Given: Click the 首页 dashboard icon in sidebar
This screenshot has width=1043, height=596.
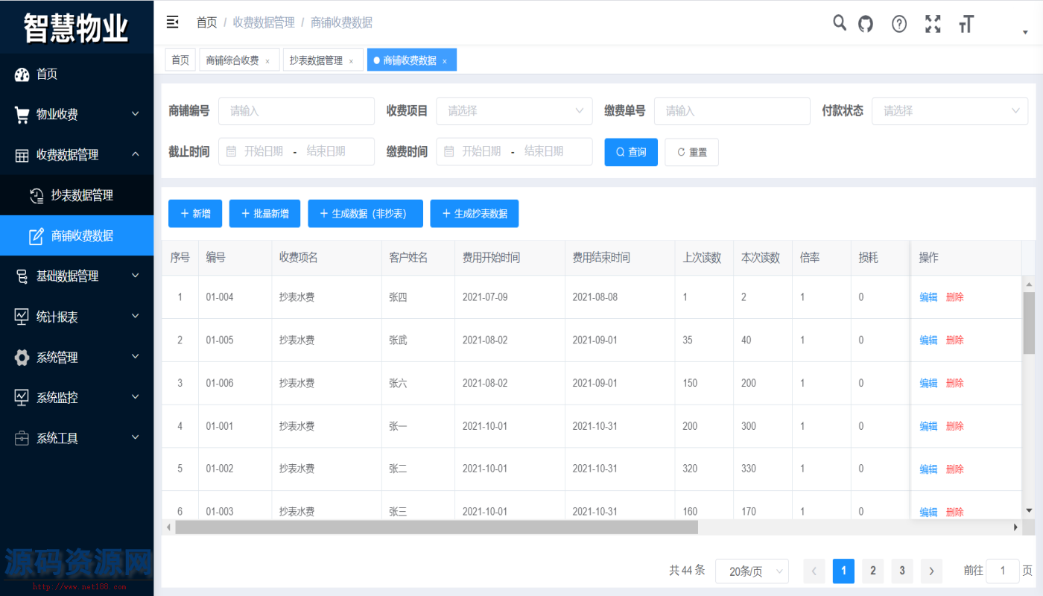Looking at the screenshot, I should (22, 74).
